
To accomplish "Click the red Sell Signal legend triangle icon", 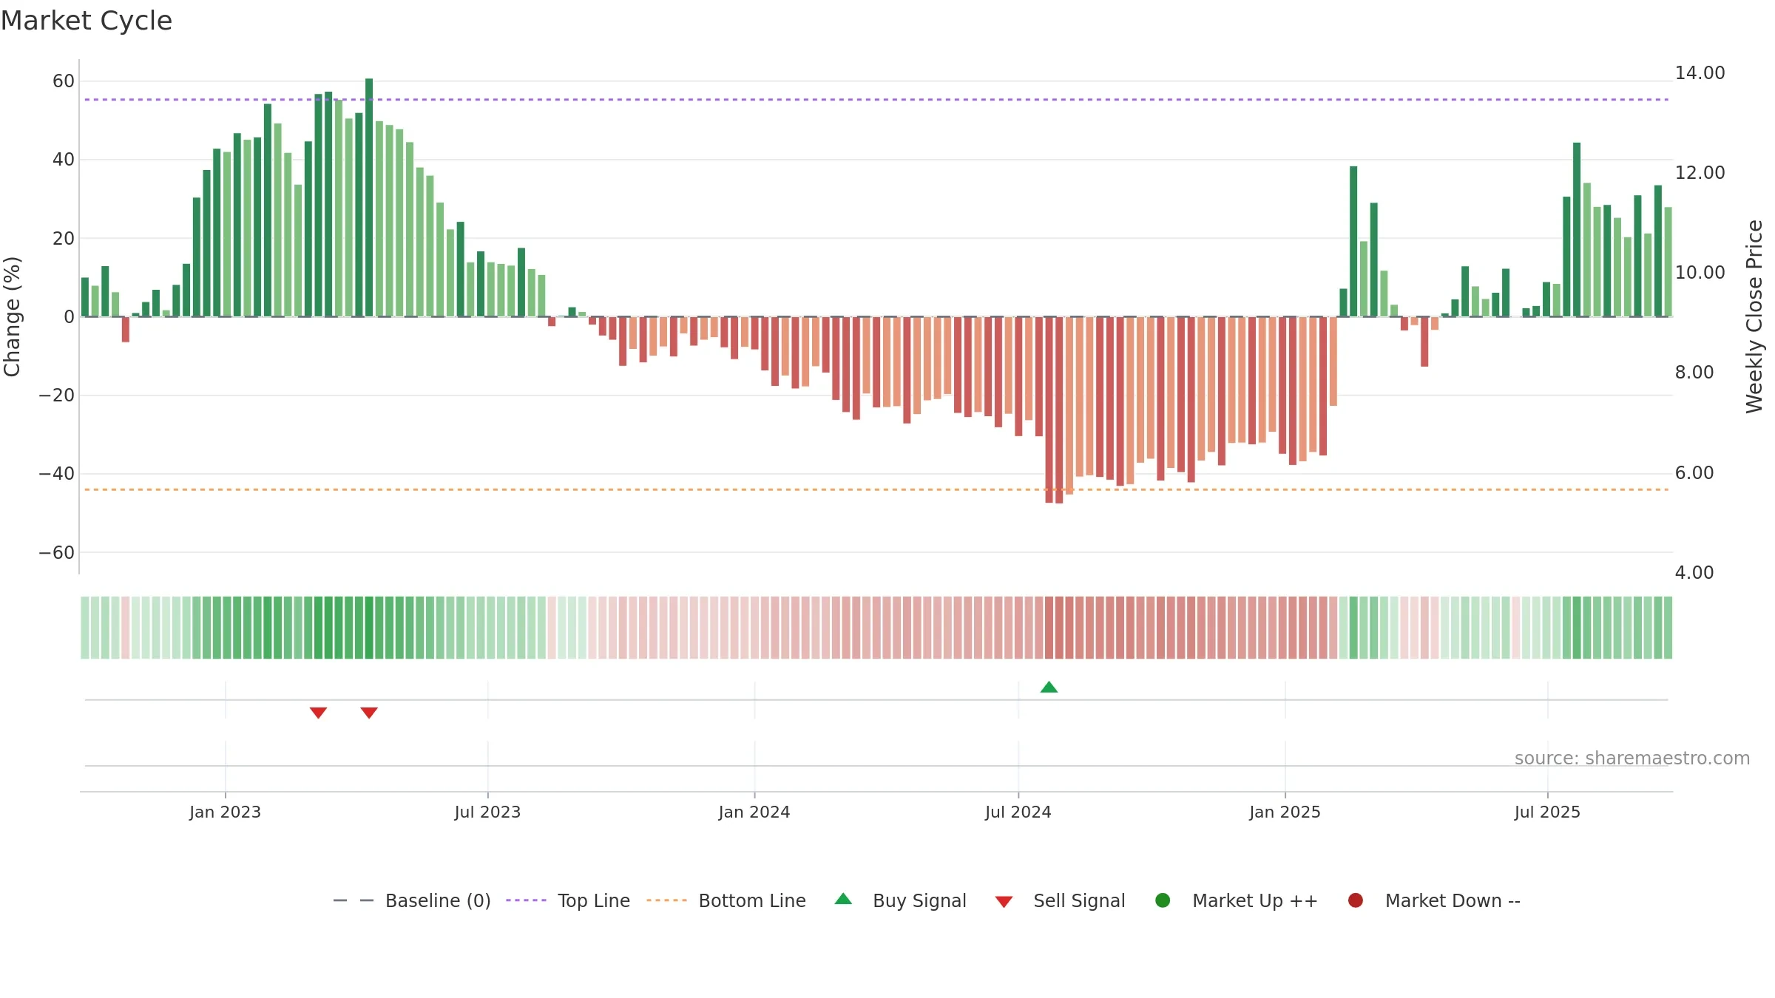I will 1004,902.
